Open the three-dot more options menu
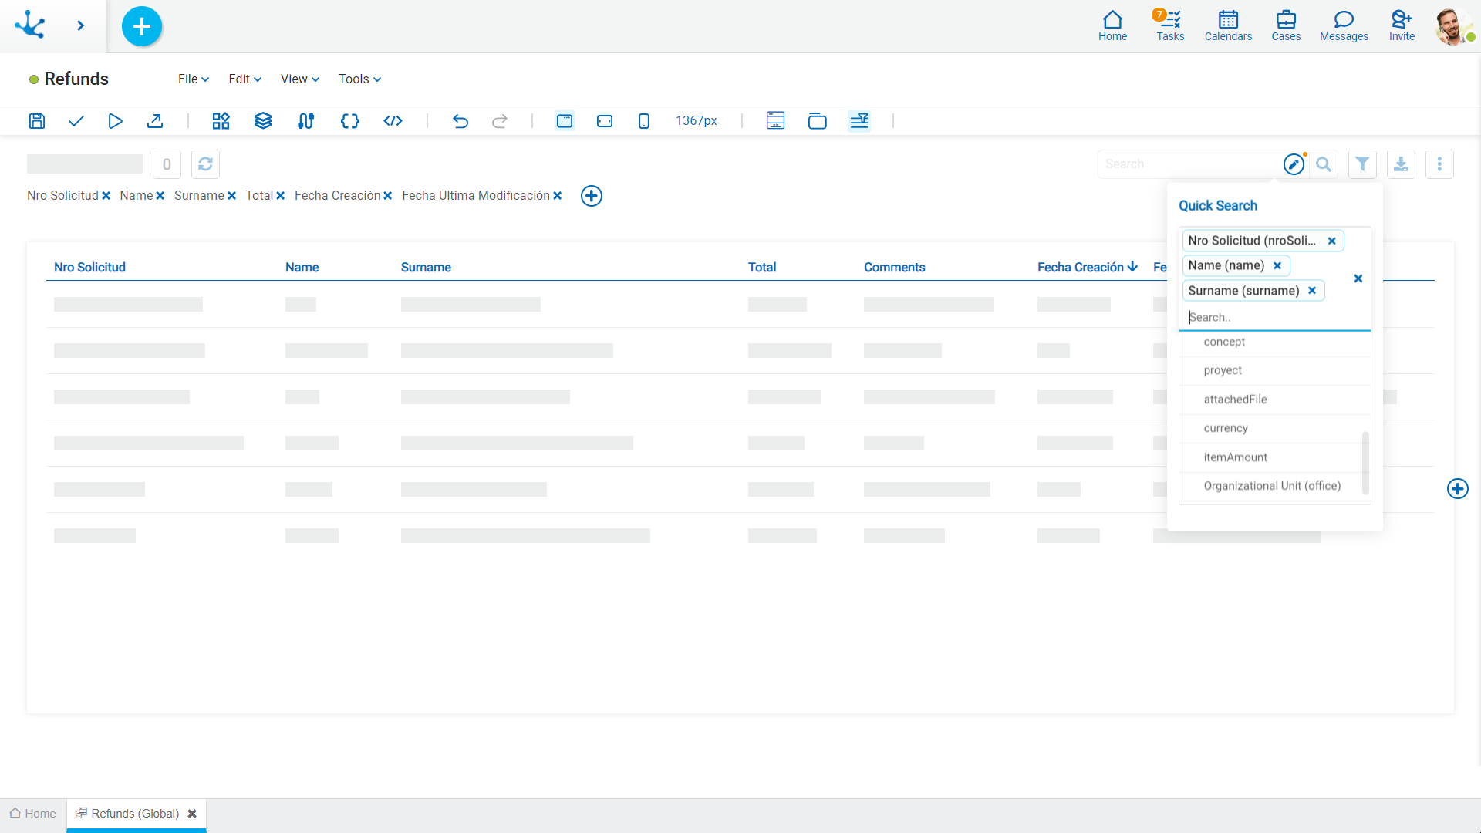The height and width of the screenshot is (833, 1481). tap(1440, 164)
